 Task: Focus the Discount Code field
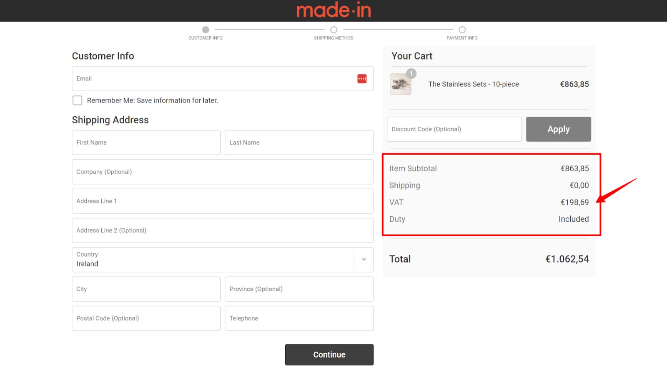[454, 129]
